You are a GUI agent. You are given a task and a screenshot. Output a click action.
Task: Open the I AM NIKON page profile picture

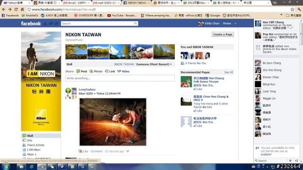pyautogui.click(x=41, y=81)
